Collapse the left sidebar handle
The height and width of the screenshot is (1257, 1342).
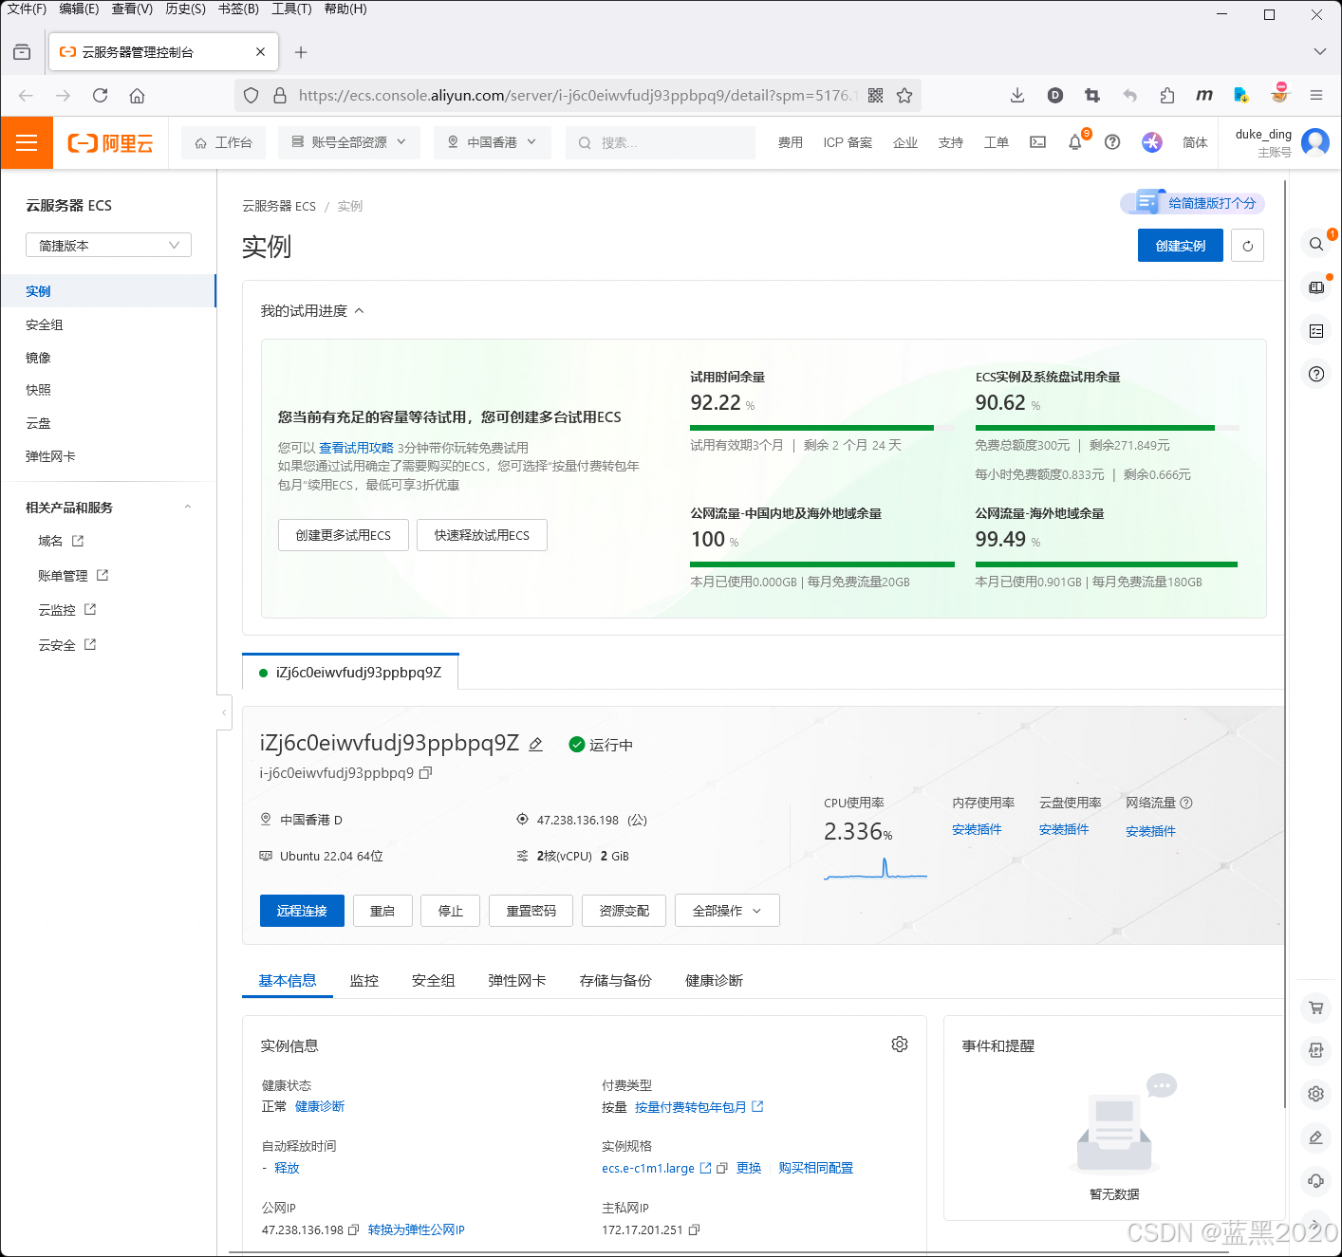[224, 712]
